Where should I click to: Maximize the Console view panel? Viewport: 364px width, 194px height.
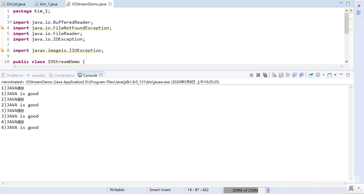click(x=348, y=75)
